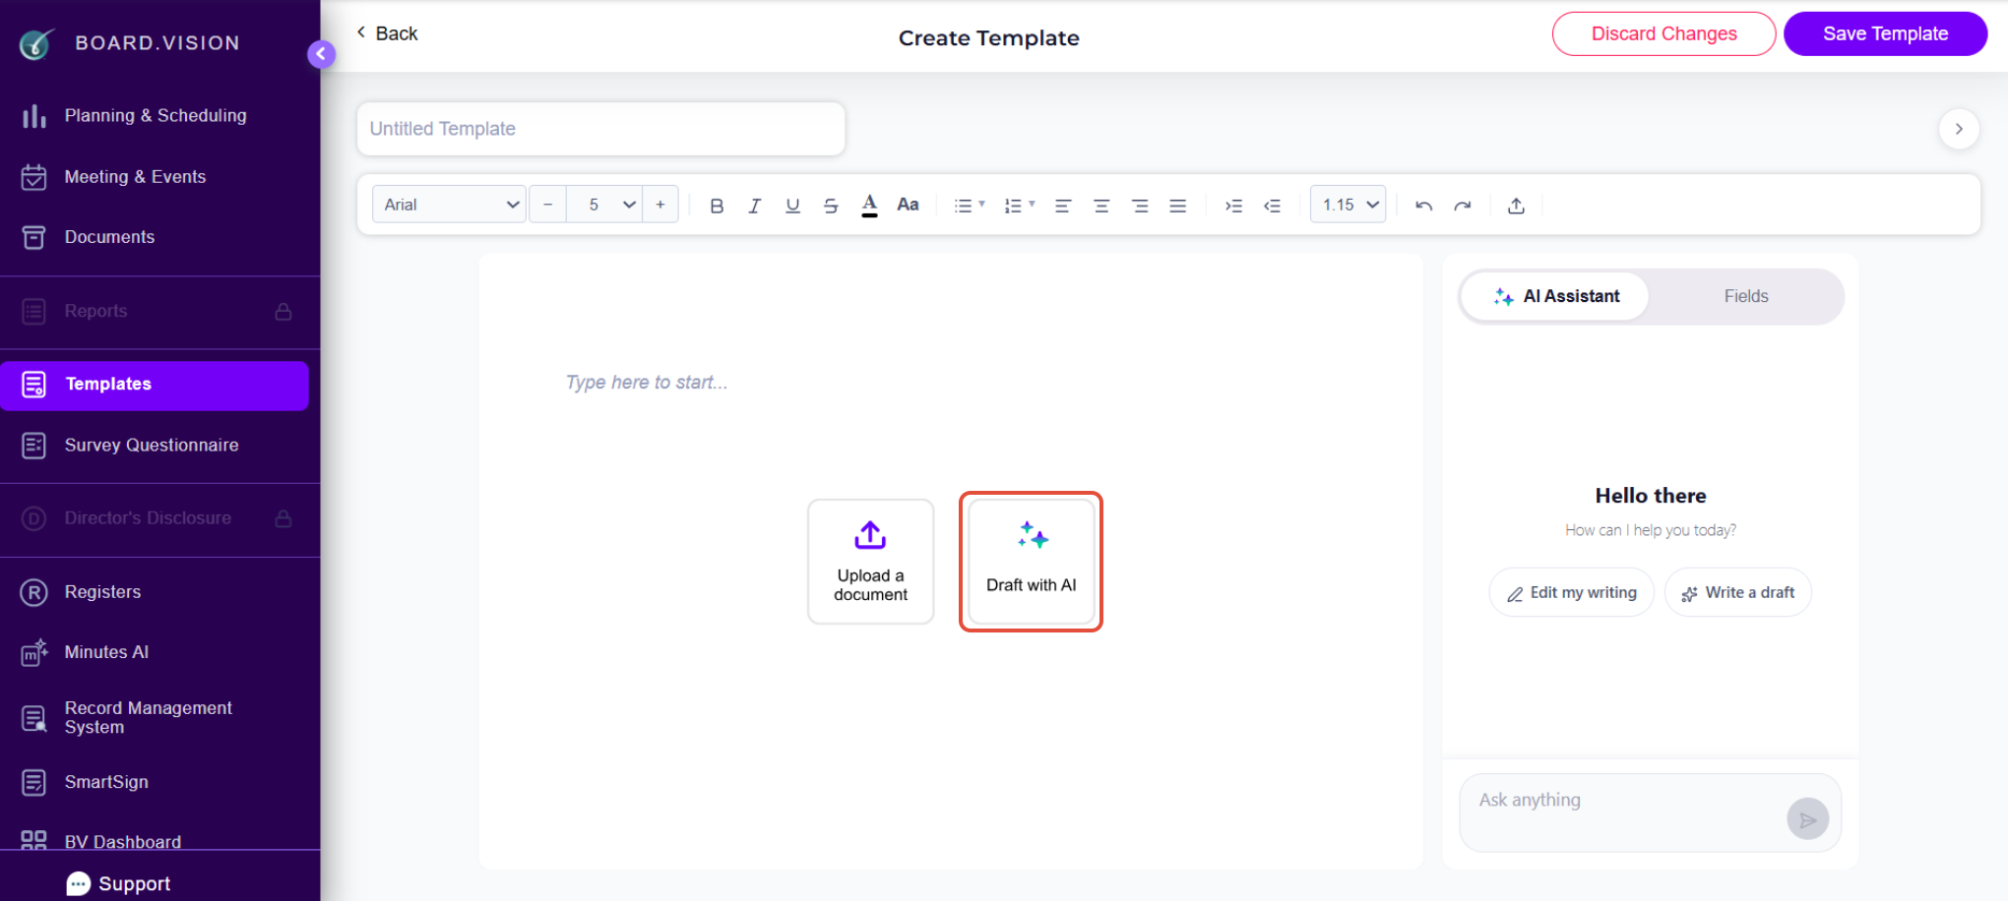Screen dimensions: 2008x901
Task: Click the Planning & Scheduling chart icon
Action: 33,116
